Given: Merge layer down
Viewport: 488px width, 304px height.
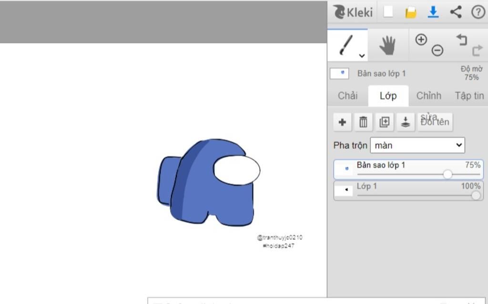Looking at the screenshot, I should [x=405, y=122].
